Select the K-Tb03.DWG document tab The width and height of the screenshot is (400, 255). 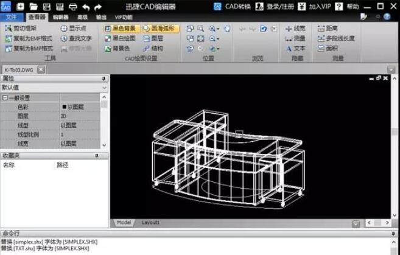pyautogui.click(x=19, y=70)
